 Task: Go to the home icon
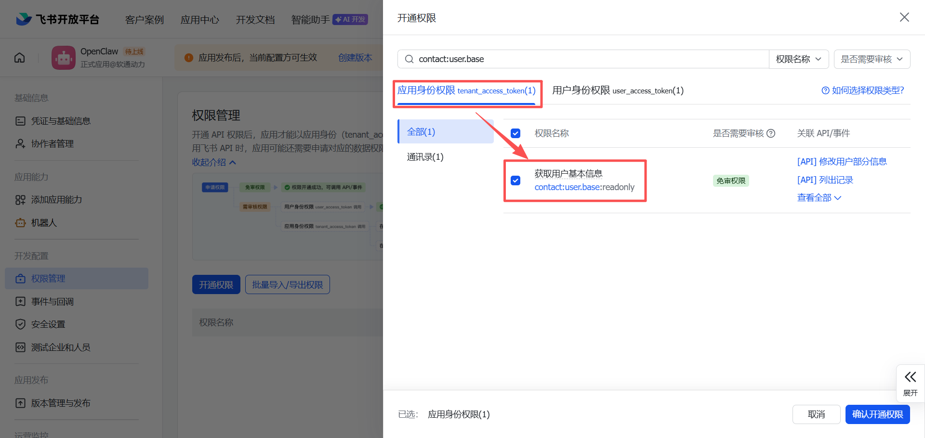(x=20, y=58)
